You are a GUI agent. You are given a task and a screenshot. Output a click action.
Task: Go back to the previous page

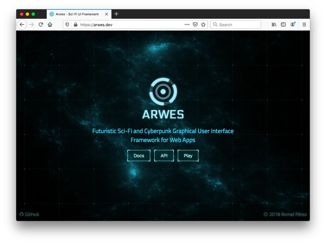[22, 25]
